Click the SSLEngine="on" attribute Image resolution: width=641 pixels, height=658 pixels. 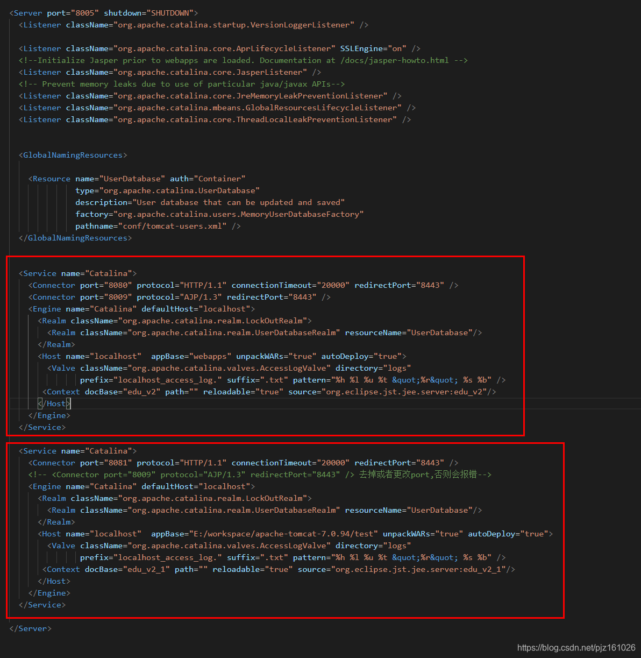pyautogui.click(x=373, y=48)
